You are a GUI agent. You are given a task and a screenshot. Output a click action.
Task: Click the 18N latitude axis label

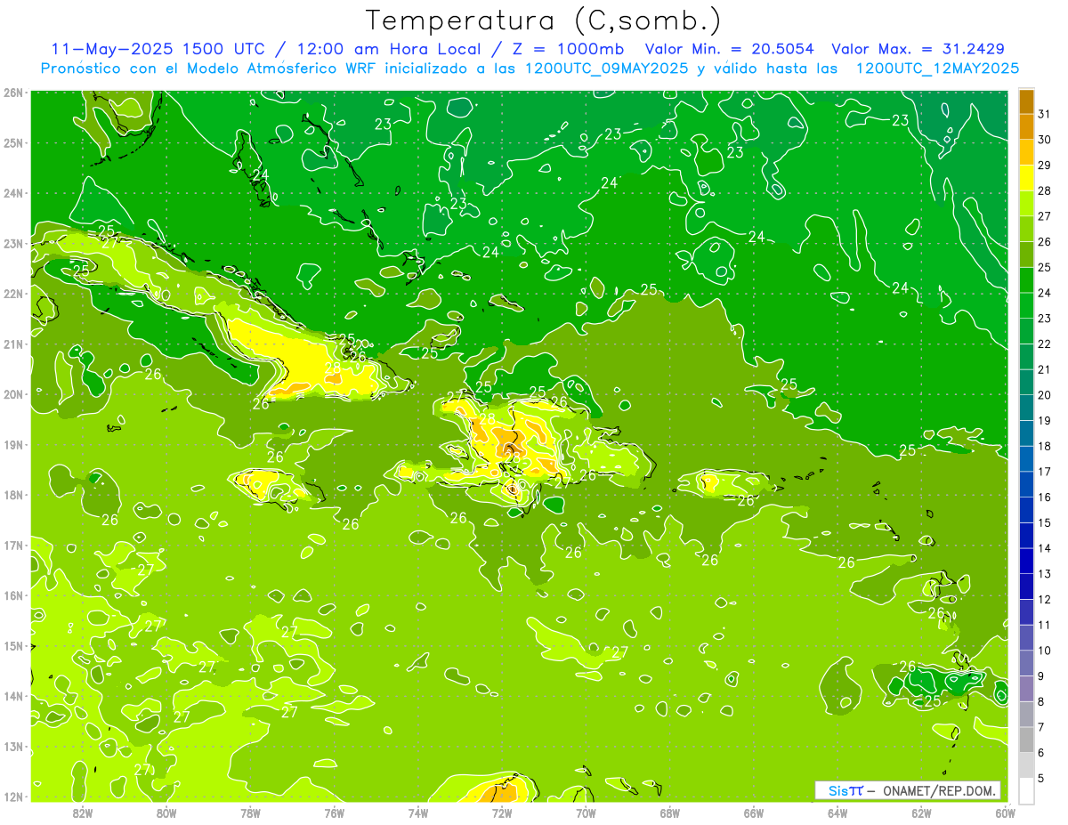coord(13,495)
